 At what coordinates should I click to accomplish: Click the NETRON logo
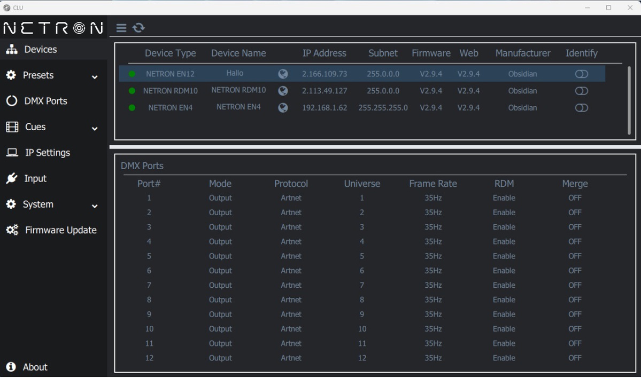[x=53, y=28]
